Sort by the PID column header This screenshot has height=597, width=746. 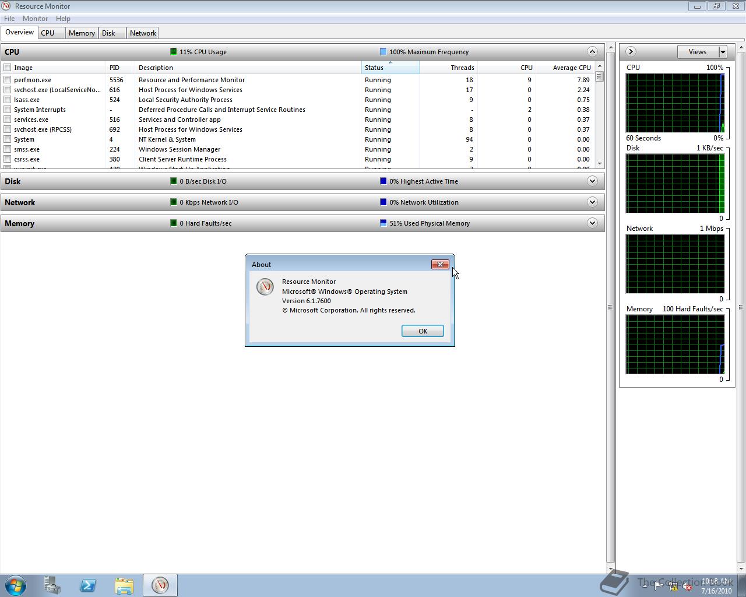(120, 68)
